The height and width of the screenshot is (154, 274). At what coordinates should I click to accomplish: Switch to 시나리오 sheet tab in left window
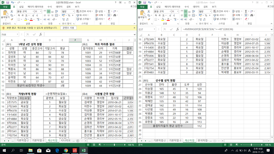(65, 141)
